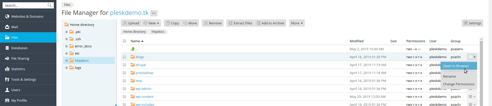Open the More dropdown
Screen dimensions: 492x106
pos(297,23)
